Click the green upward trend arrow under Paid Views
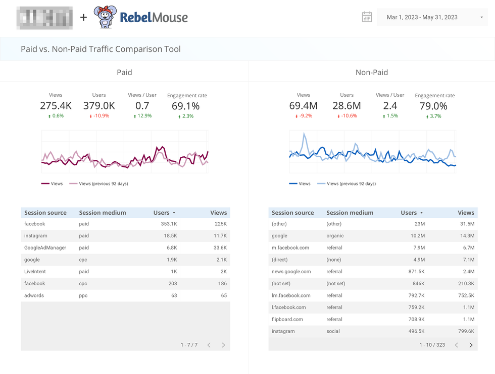 (48, 116)
